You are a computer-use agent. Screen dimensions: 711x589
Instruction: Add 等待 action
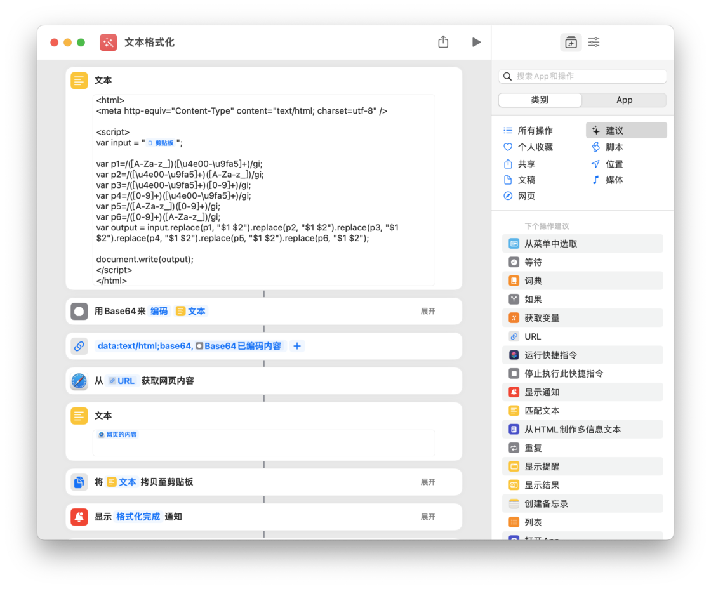[x=582, y=262]
